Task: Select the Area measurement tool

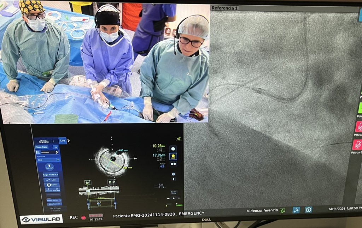Action: click(52, 185)
